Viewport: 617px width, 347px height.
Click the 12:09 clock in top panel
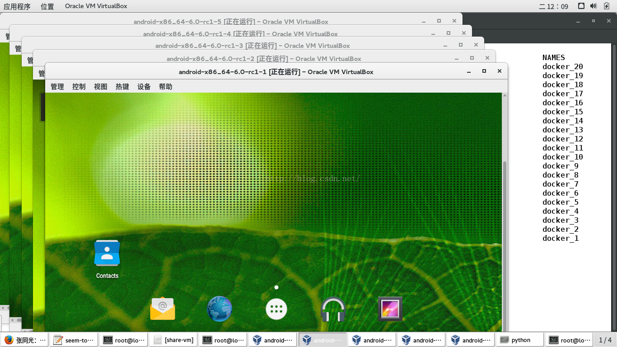tap(554, 6)
